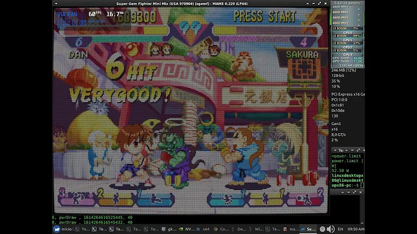Click the GPU Temp reading in monitor widget
The width and height of the screenshot is (417, 234).
tap(347, 61)
